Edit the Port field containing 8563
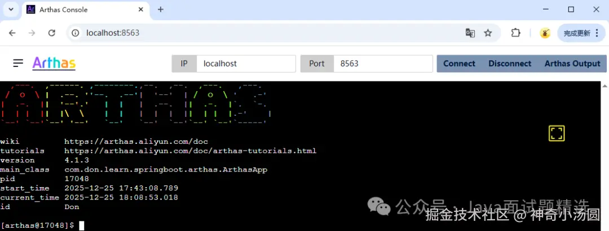The width and height of the screenshot is (609, 231). pos(383,64)
